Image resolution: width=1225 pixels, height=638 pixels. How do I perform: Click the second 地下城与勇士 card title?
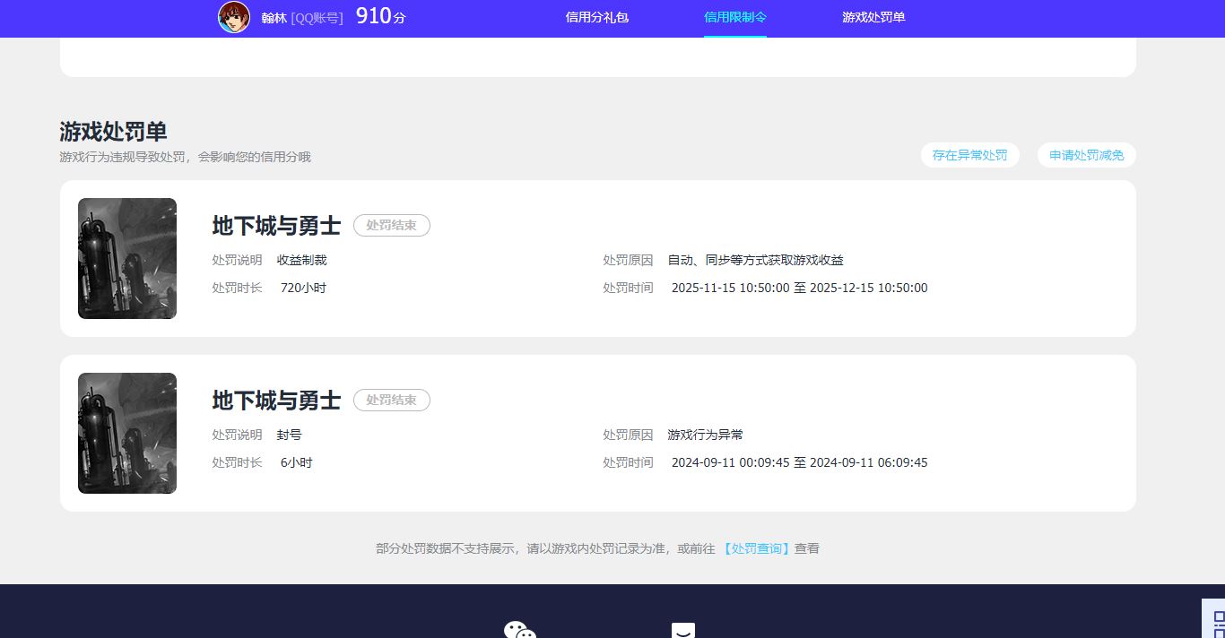pyautogui.click(x=275, y=401)
